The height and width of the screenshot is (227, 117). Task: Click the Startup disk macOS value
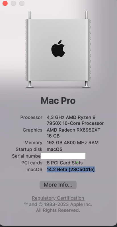pos(55,149)
